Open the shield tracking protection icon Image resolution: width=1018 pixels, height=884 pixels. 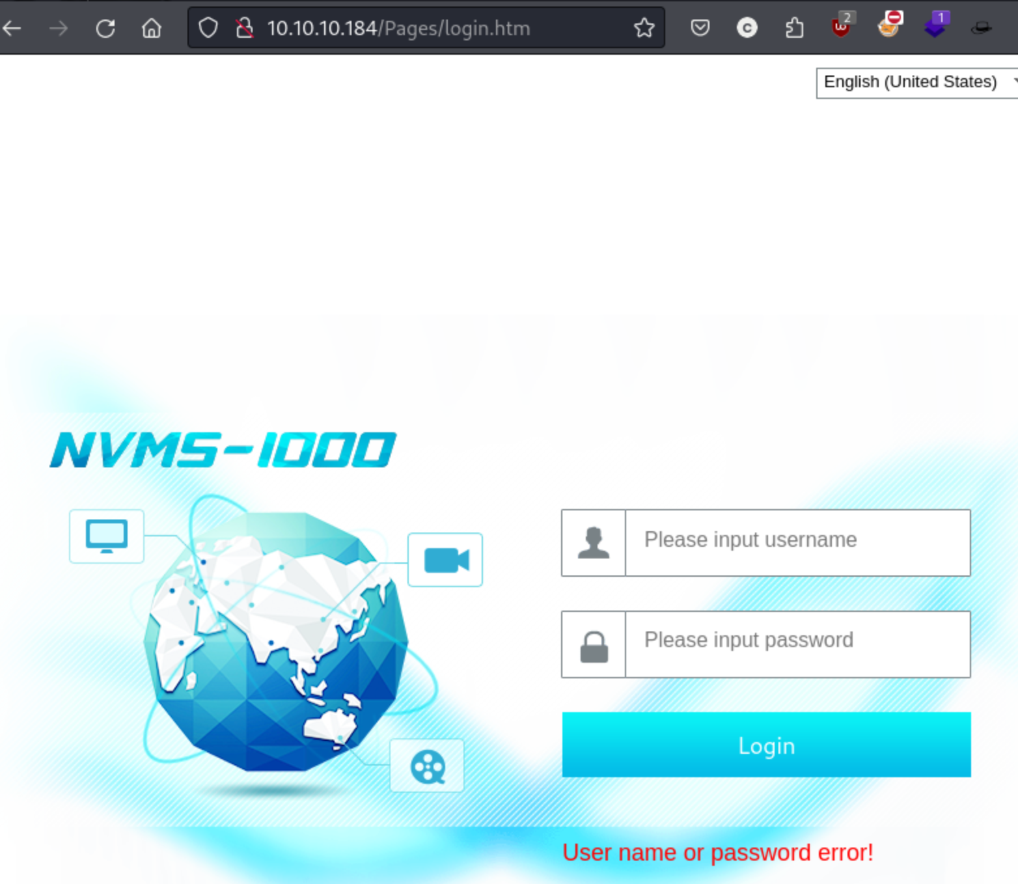click(208, 28)
